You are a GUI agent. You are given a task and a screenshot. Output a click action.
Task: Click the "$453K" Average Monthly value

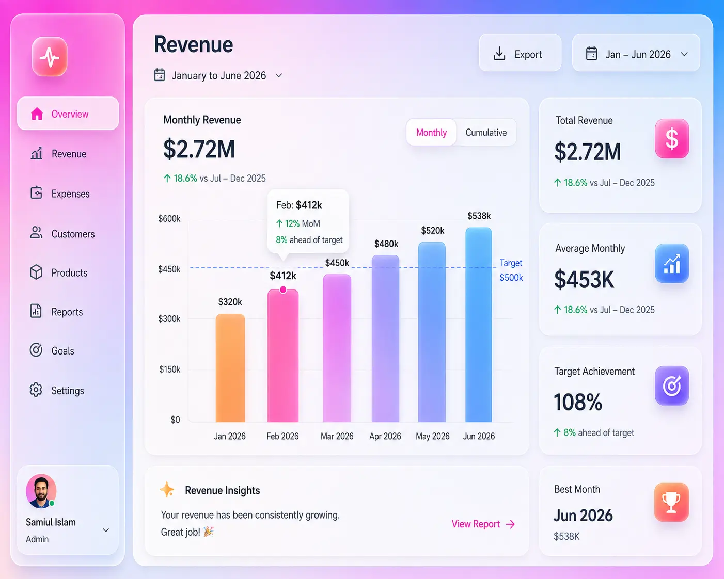tap(584, 280)
